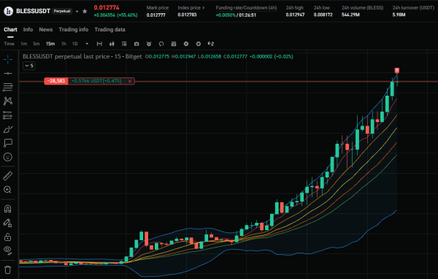Screen dimensions: 438x279
Task: Select the crosshair cursor tool
Action: 8,59
